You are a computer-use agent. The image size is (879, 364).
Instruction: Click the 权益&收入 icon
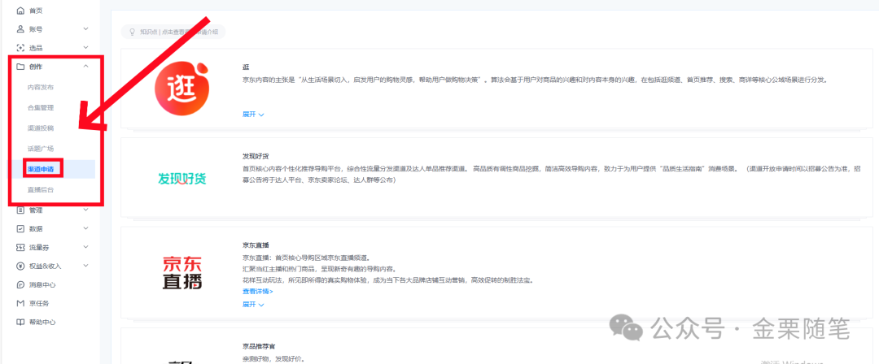pyautogui.click(x=20, y=266)
